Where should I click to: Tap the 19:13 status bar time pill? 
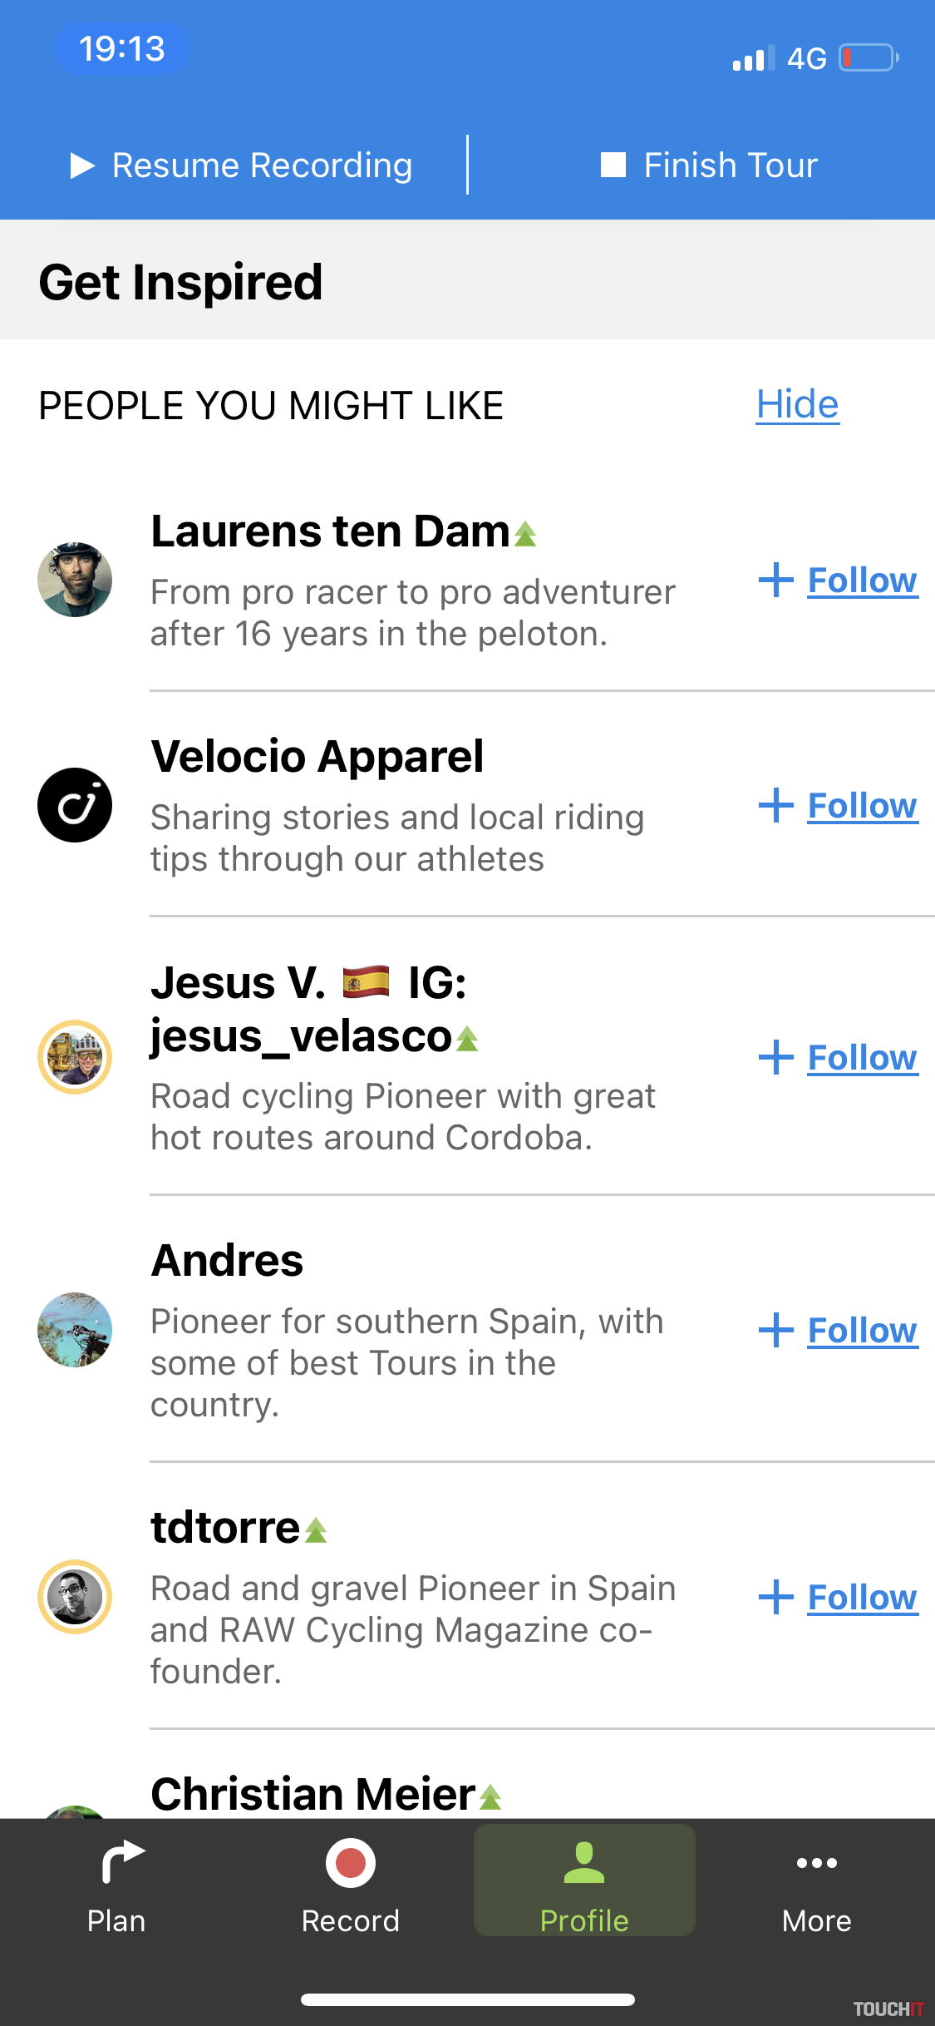tap(121, 49)
